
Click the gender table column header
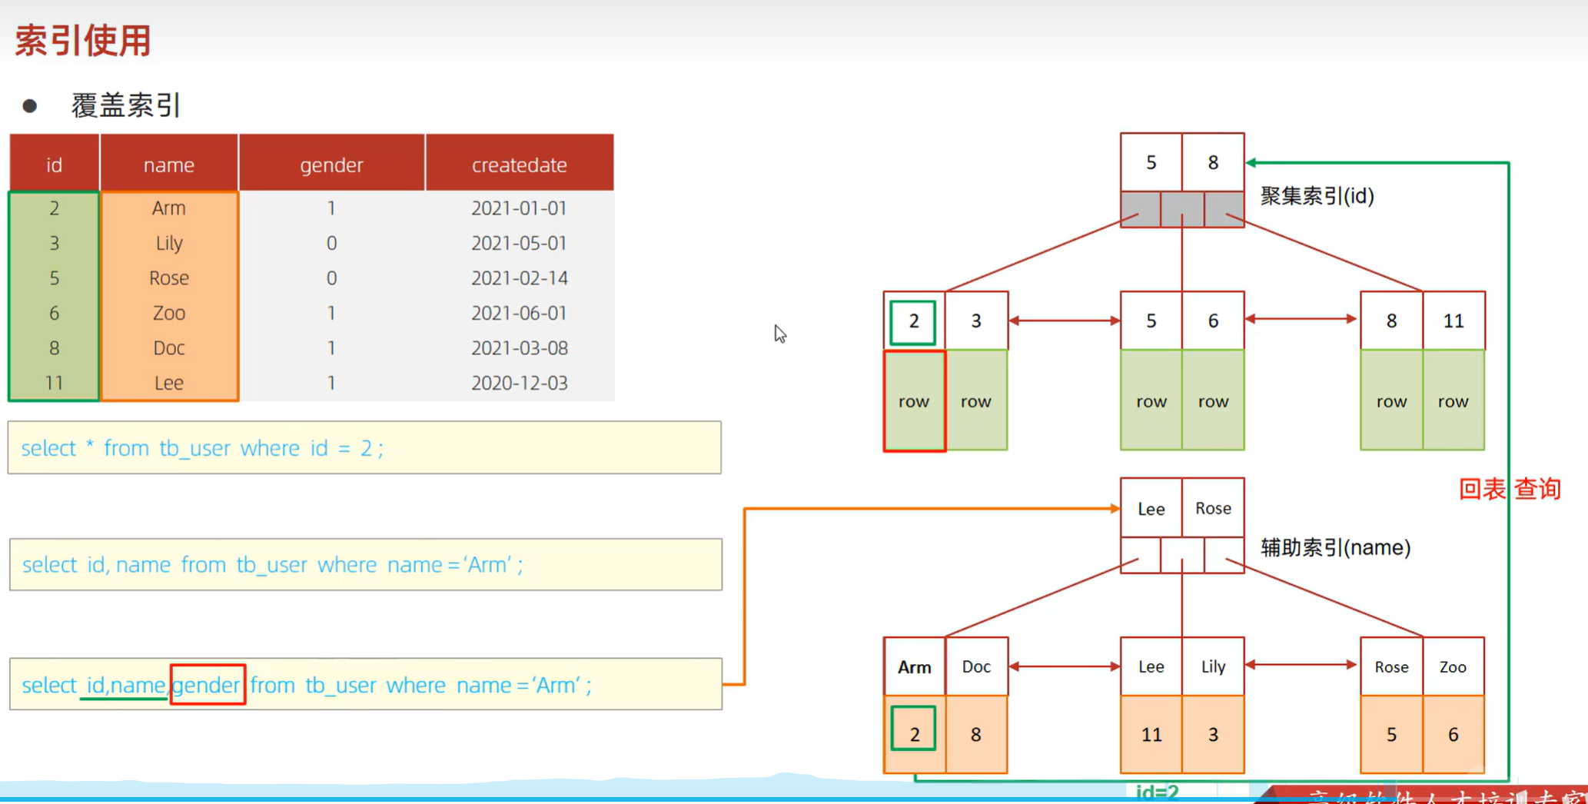[x=331, y=164]
